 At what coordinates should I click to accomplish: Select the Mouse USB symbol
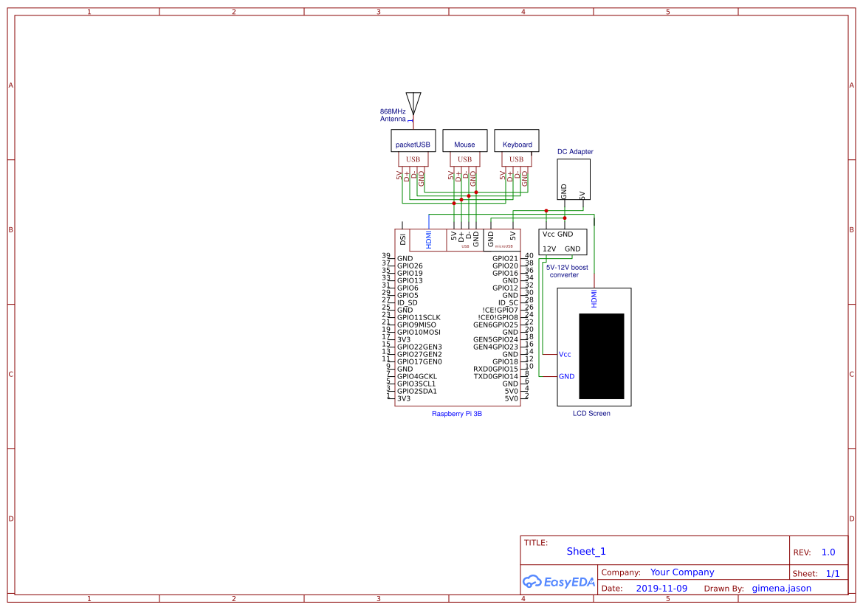(464, 141)
